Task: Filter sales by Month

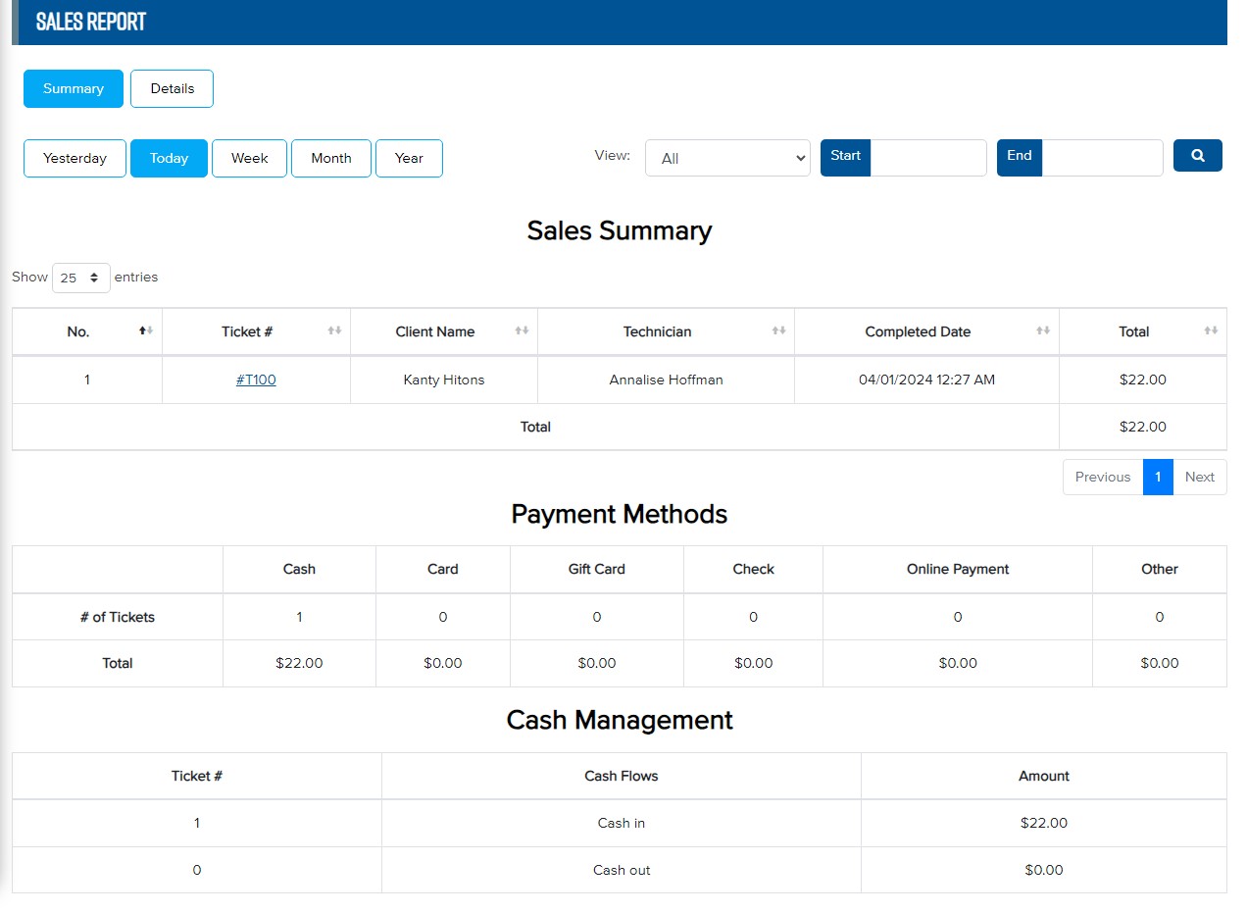Action: pyautogui.click(x=330, y=158)
